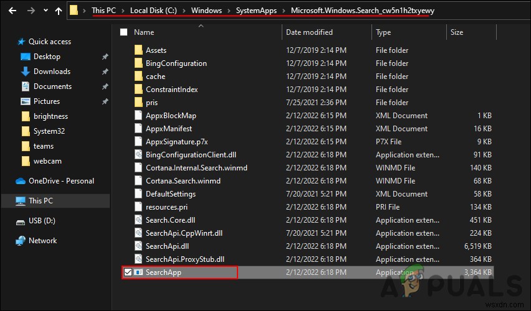Screen dimensions: 531x311
Task: Select the AppxSignature.p7x file icon
Action: (x=138, y=141)
